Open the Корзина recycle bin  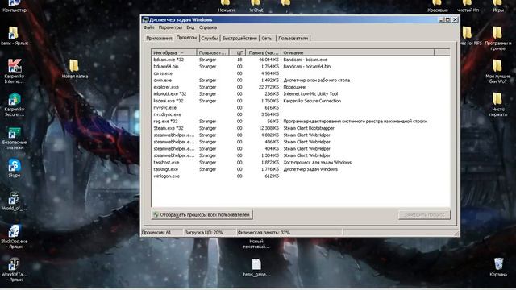click(x=498, y=264)
